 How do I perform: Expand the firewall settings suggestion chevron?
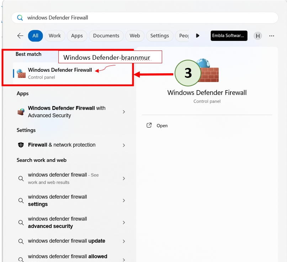tap(124, 200)
